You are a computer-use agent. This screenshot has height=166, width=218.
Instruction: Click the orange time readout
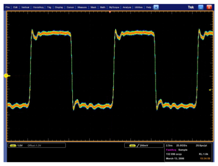tap(205, 159)
